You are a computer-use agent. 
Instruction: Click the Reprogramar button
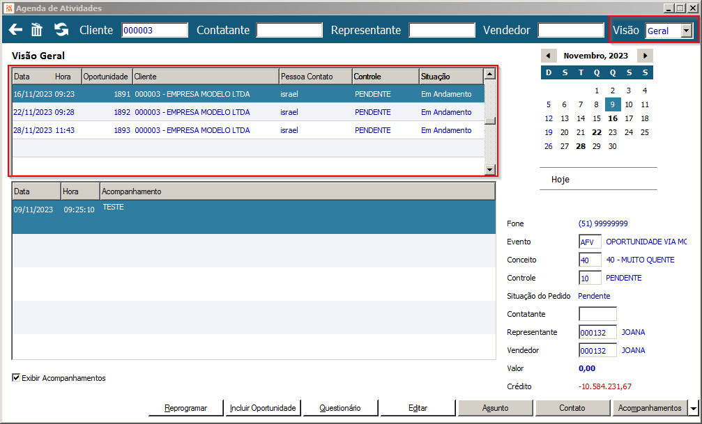point(186,408)
